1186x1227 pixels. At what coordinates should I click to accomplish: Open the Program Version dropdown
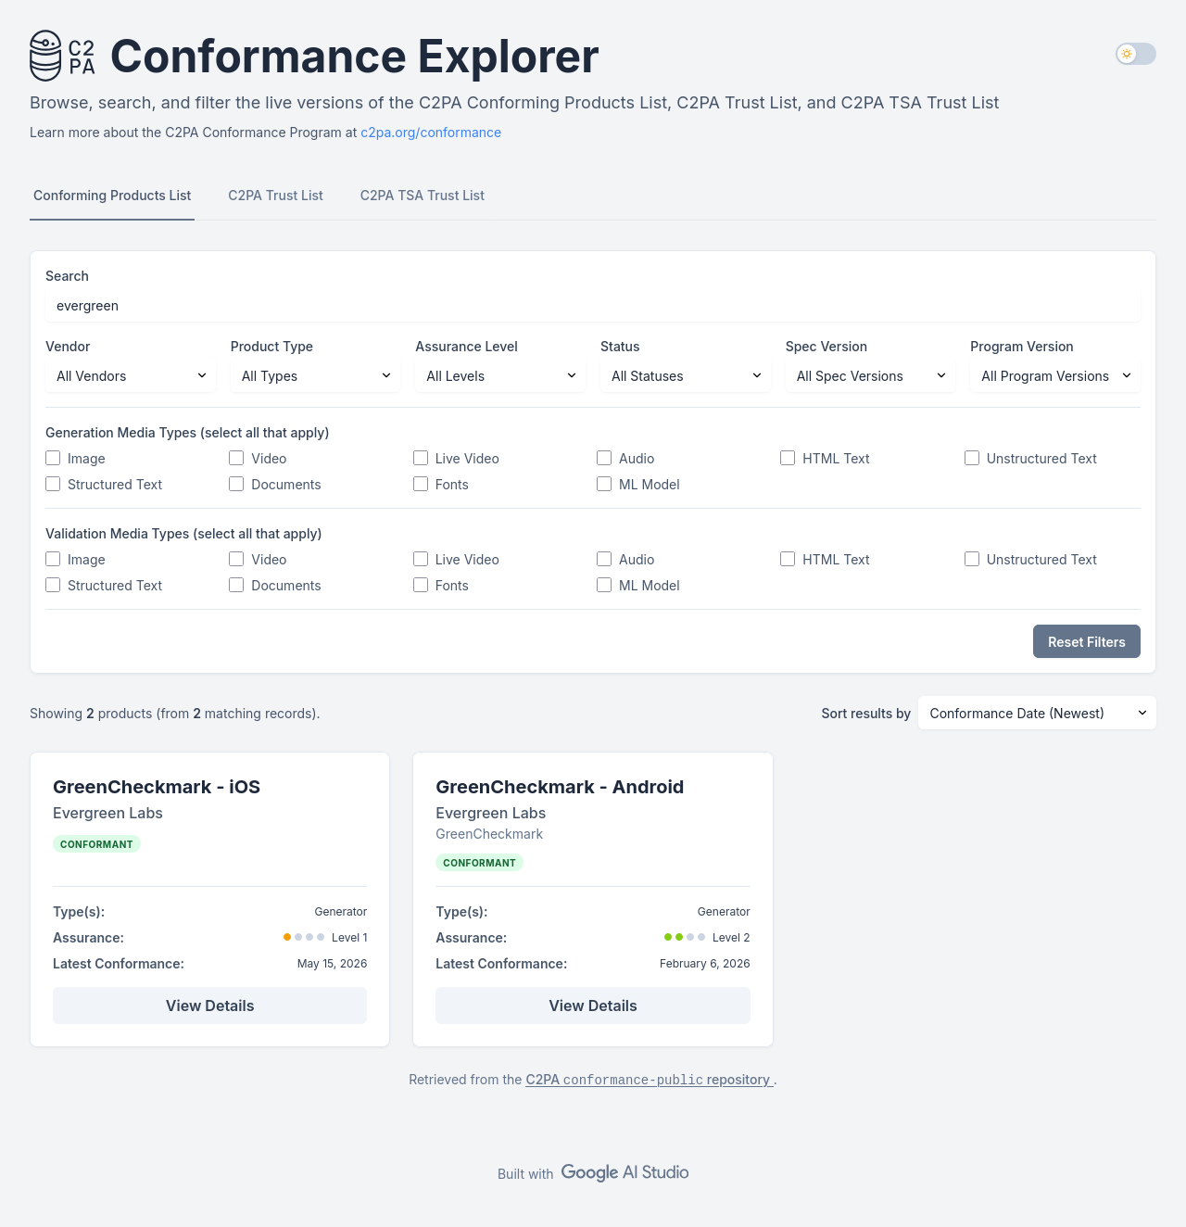[x=1055, y=376]
